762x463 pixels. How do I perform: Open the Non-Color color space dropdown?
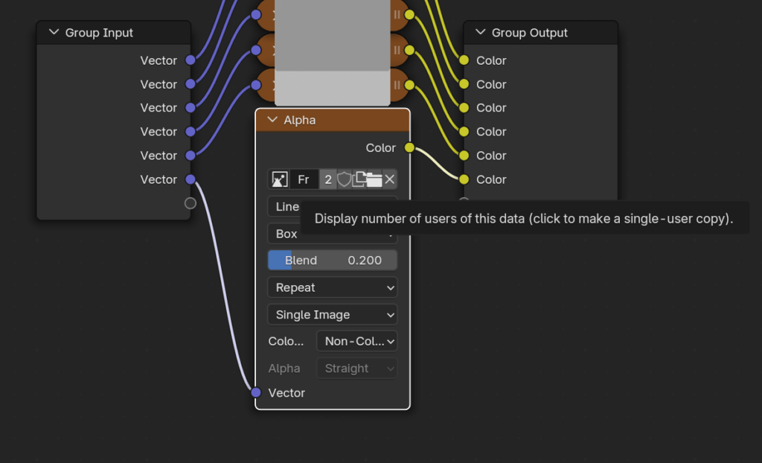point(356,341)
